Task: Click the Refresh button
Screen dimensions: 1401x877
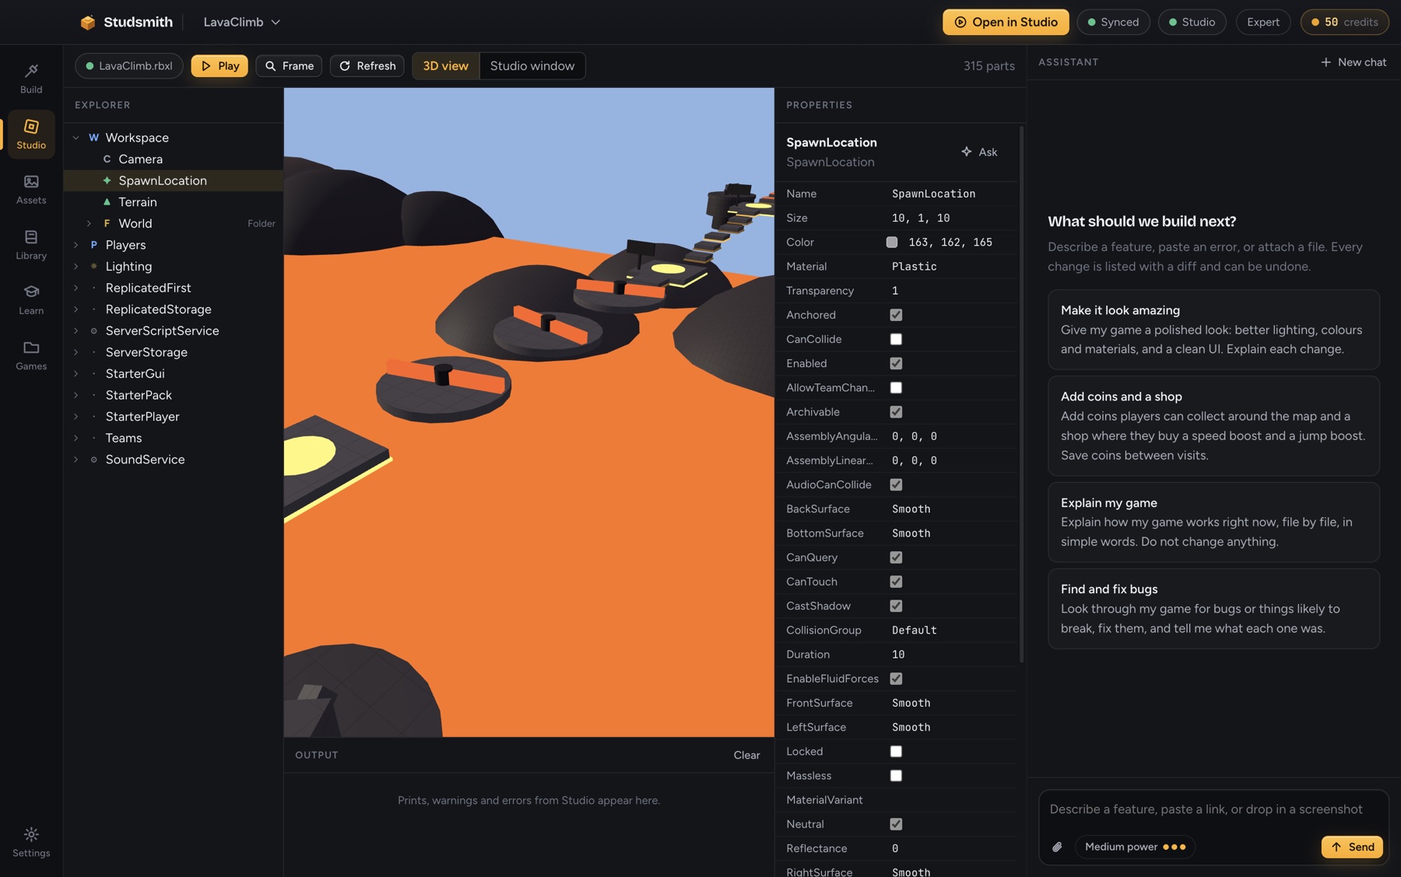Action: click(x=367, y=66)
